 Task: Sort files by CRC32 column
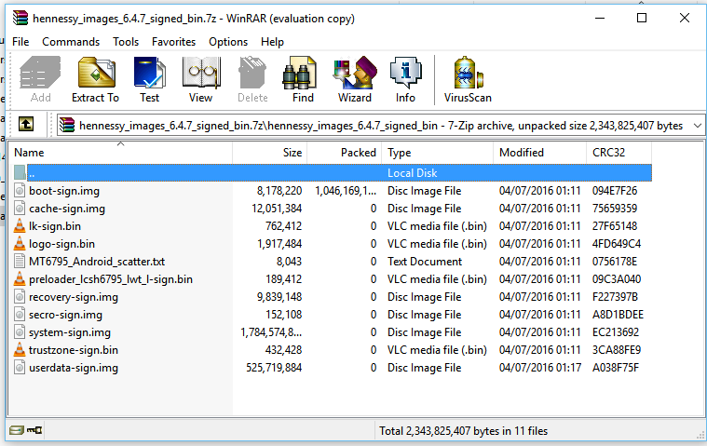tap(619, 153)
